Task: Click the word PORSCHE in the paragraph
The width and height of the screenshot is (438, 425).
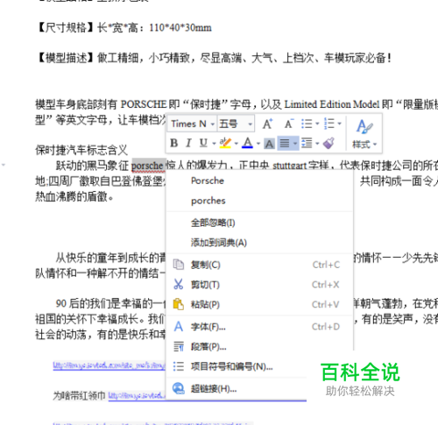Action: tap(144, 104)
